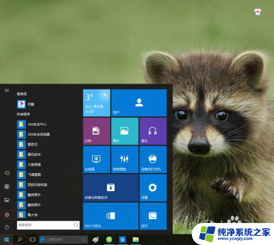
Task: Click the device/tablet icon in Start sidebar
Action: (x=7, y=173)
